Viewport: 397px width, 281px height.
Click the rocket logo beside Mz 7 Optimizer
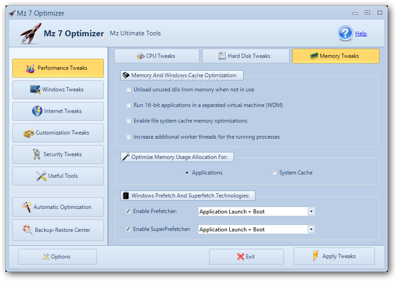click(31, 34)
